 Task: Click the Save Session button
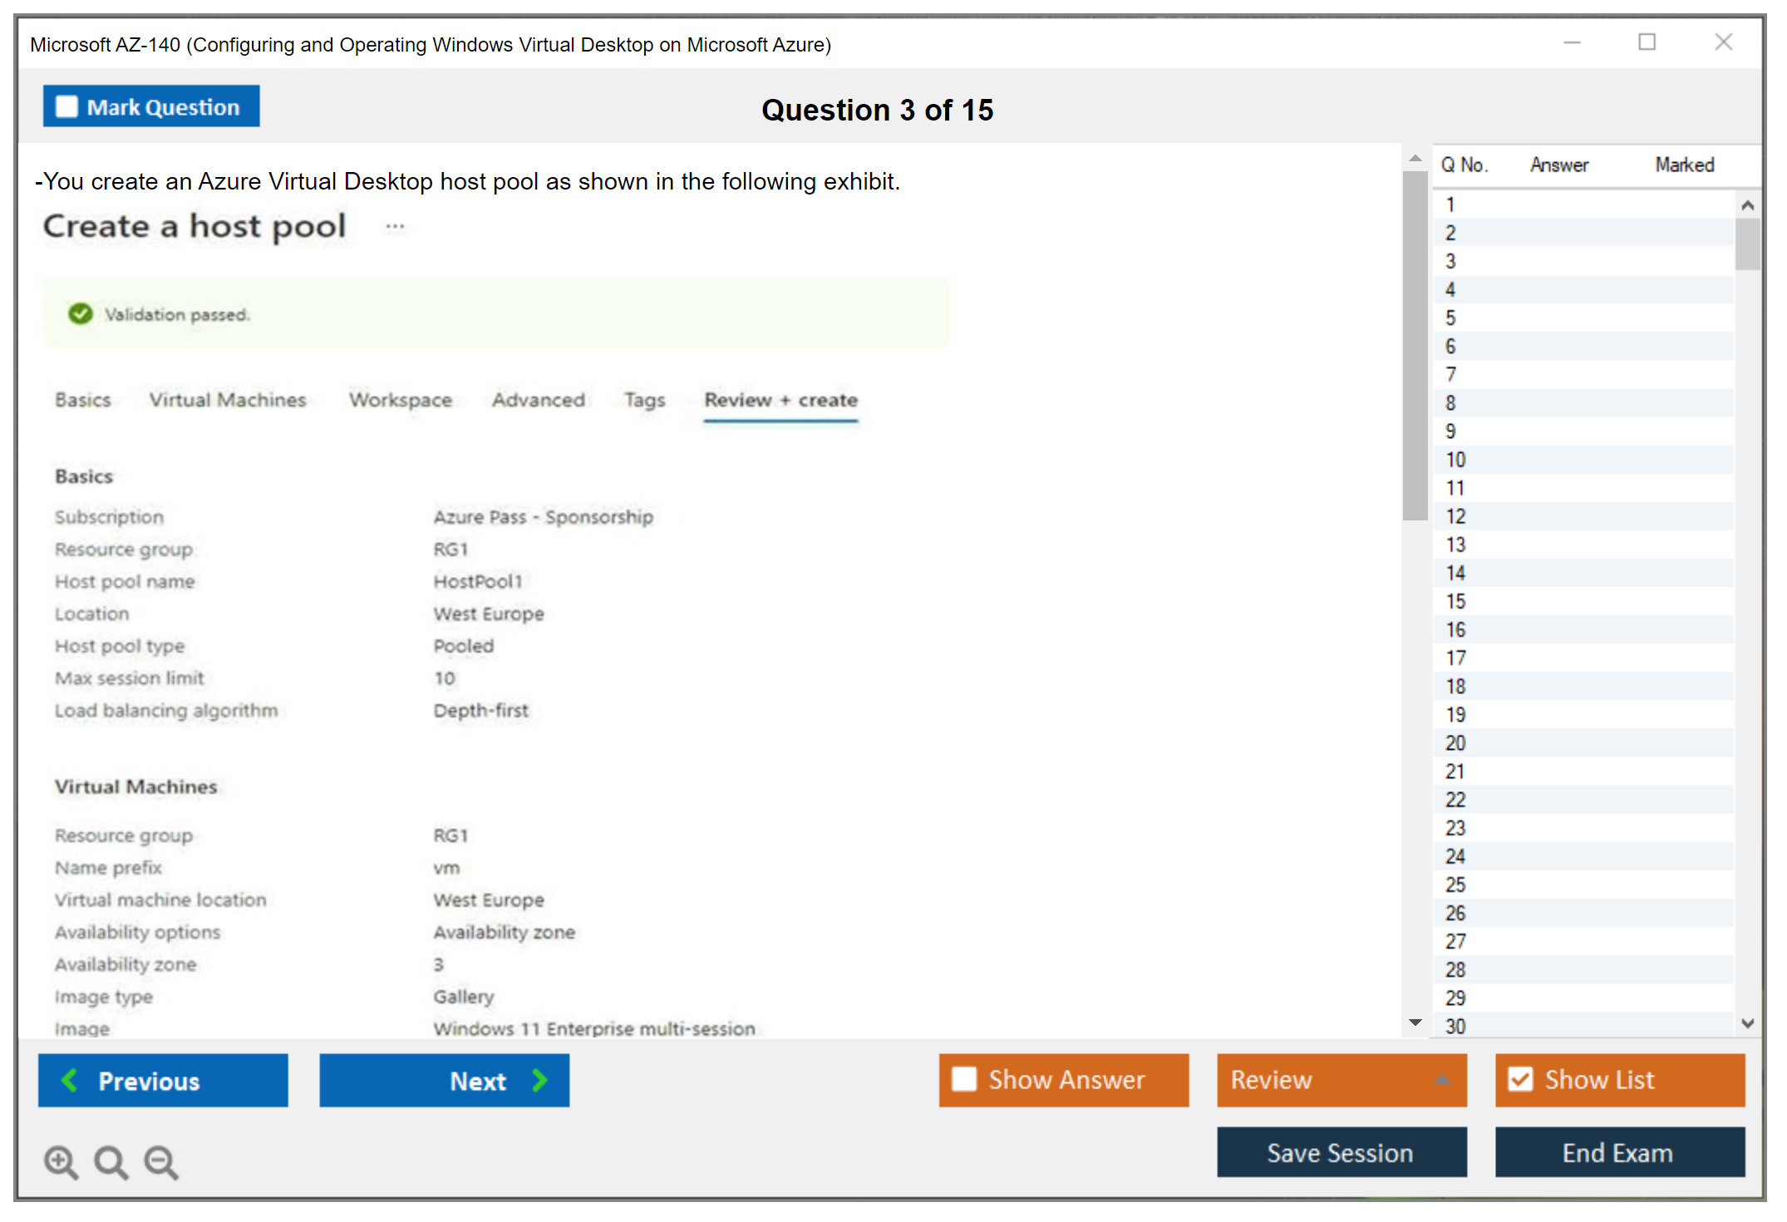pos(1341,1152)
